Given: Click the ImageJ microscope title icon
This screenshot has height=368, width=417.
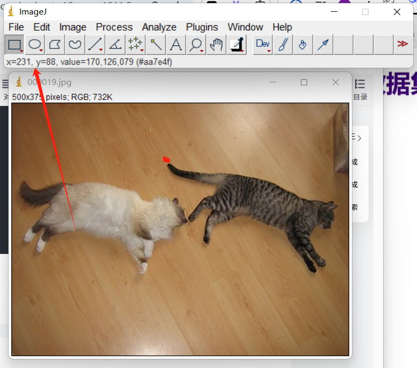Looking at the screenshot, I should [11, 11].
